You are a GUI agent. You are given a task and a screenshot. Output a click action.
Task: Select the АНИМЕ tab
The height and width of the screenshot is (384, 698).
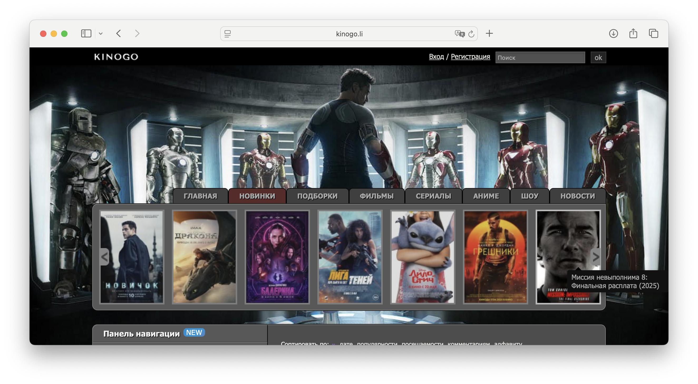click(486, 196)
